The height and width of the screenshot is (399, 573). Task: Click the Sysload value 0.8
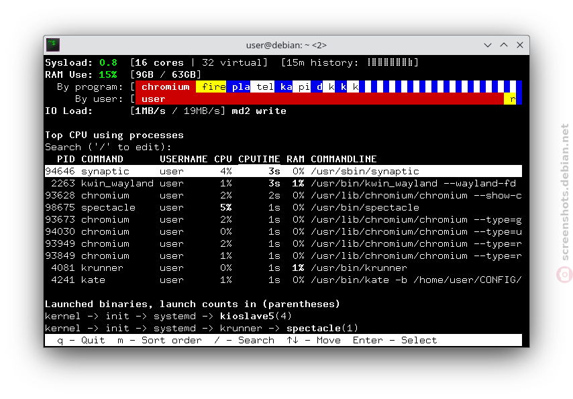108,62
